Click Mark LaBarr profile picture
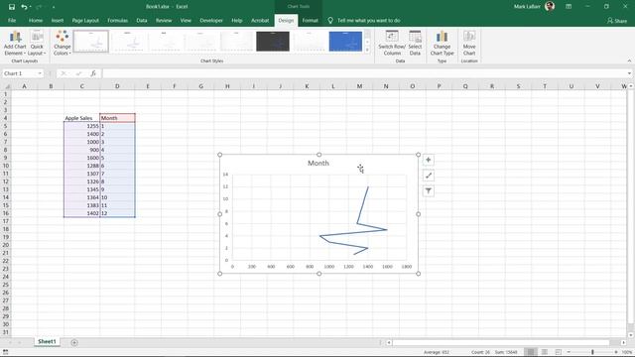 [x=550, y=6]
